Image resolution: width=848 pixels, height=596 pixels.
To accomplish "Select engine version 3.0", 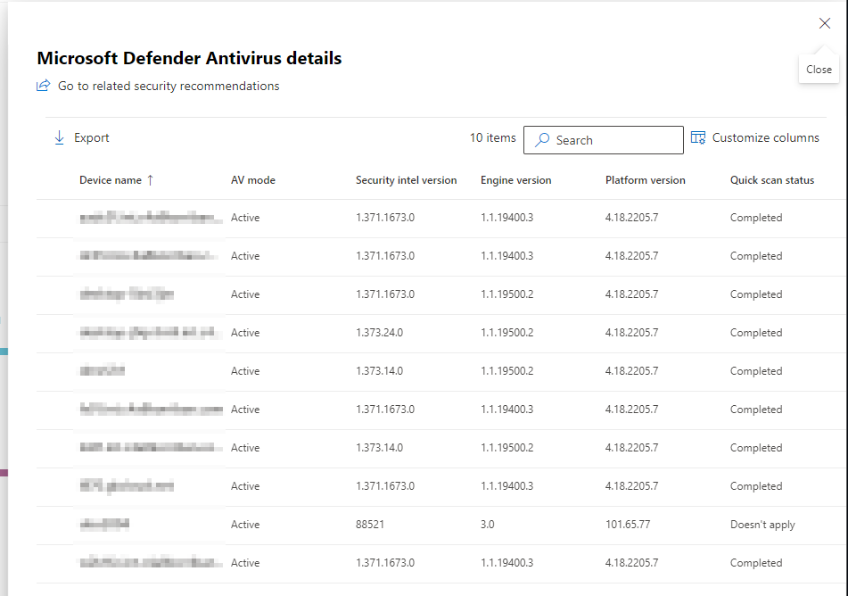I will (487, 525).
